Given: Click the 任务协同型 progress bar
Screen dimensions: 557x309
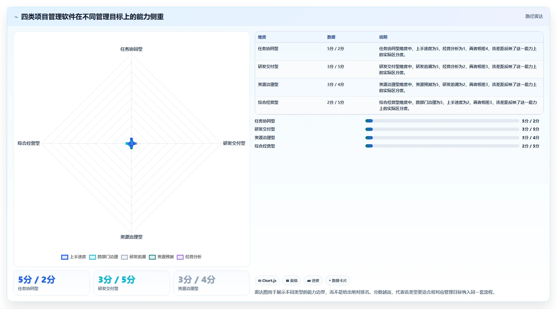Looking at the screenshot, I should point(442,121).
